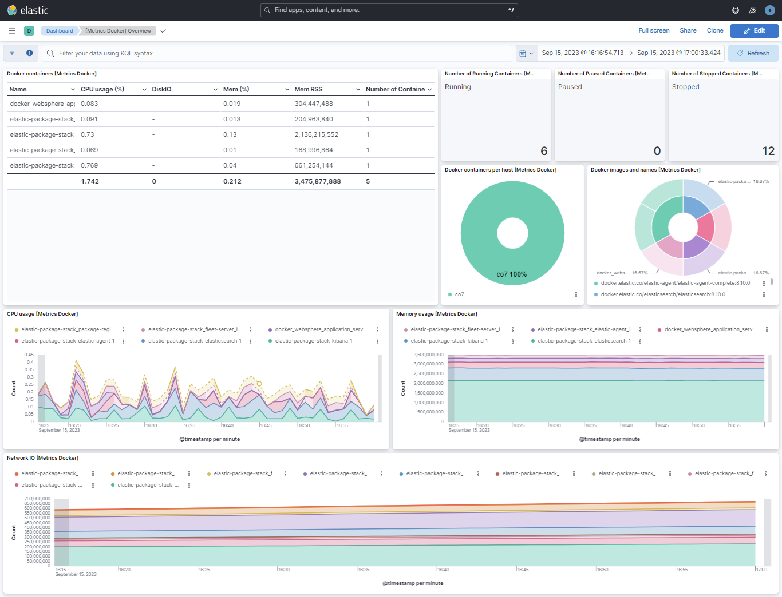Image resolution: width=782 pixels, height=597 pixels.
Task: Open the date picker calendar icon
Action: click(x=524, y=53)
